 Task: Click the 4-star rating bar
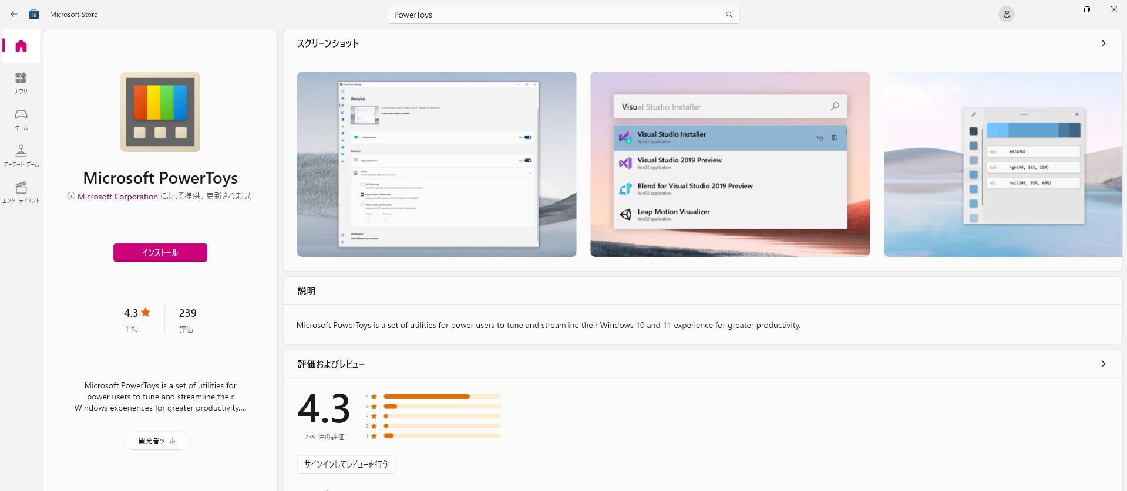[x=442, y=406]
